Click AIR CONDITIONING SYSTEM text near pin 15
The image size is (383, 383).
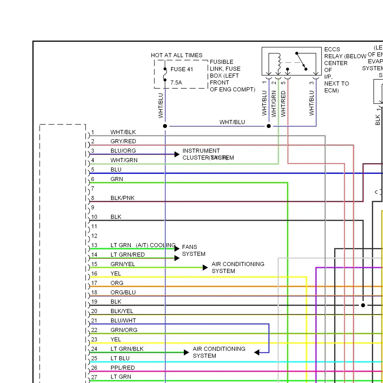pos(238,268)
